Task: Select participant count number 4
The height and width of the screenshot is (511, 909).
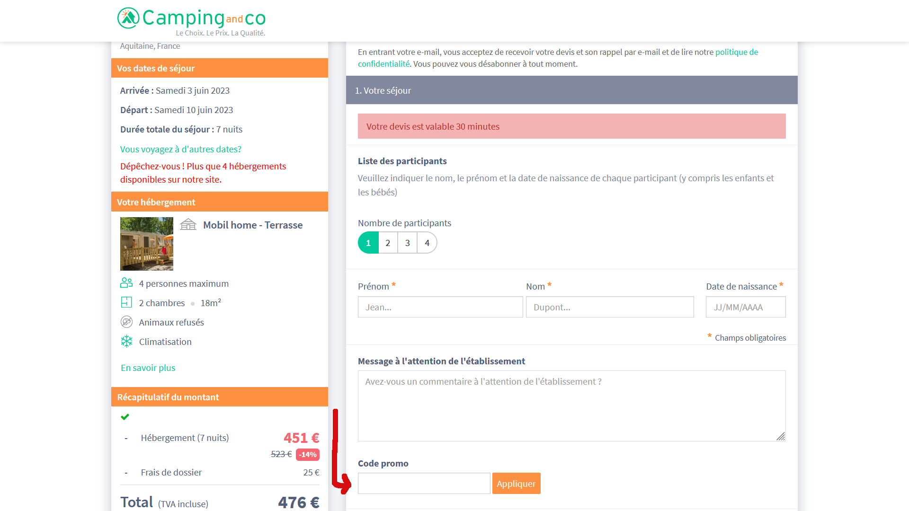Action: 427,243
